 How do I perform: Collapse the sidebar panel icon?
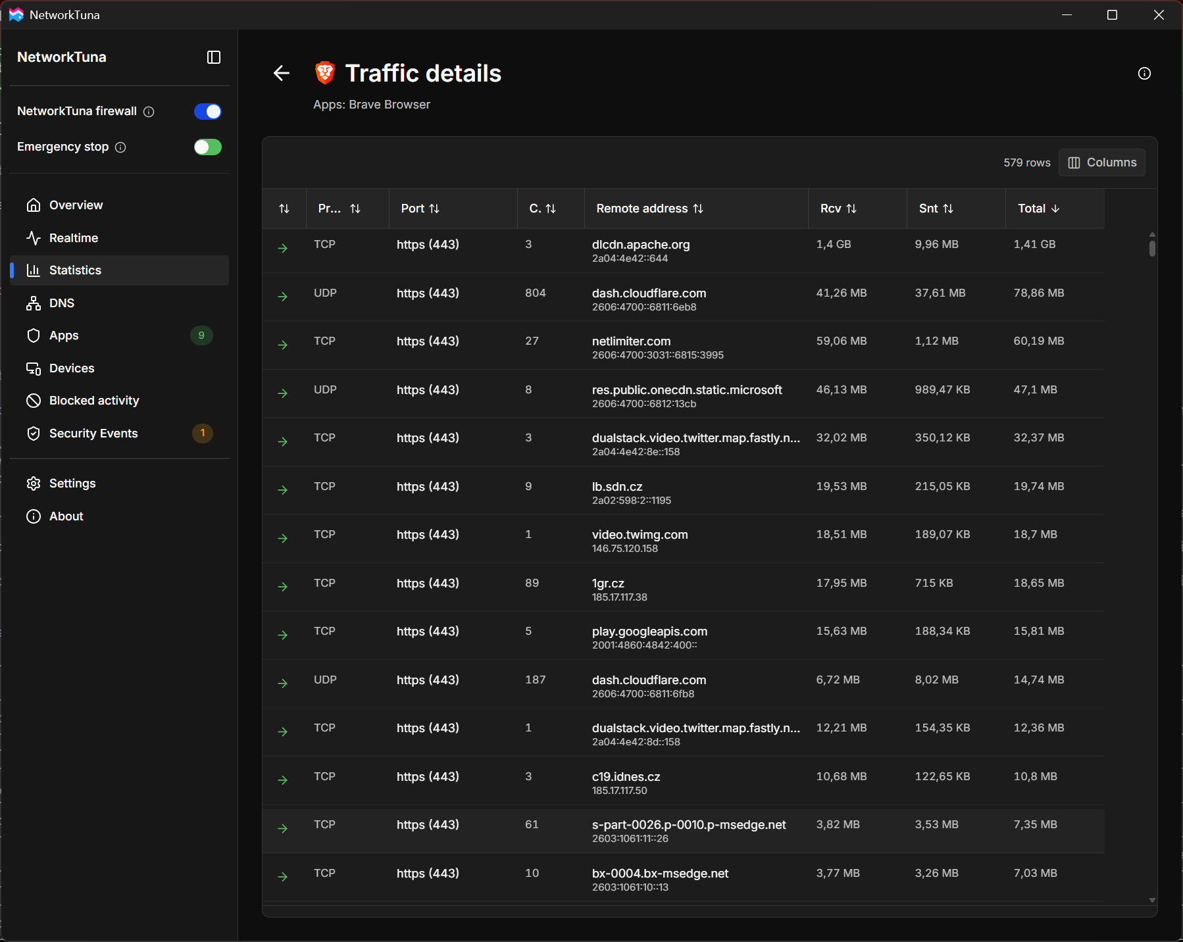[214, 57]
